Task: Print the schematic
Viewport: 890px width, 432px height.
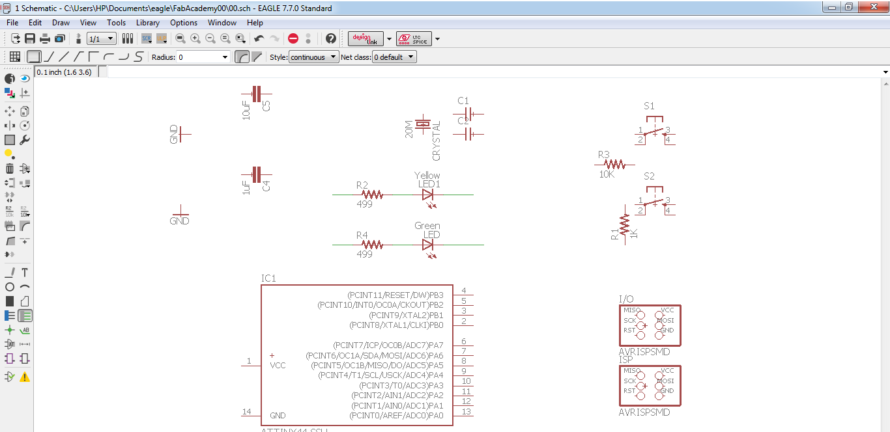Action: (x=45, y=38)
